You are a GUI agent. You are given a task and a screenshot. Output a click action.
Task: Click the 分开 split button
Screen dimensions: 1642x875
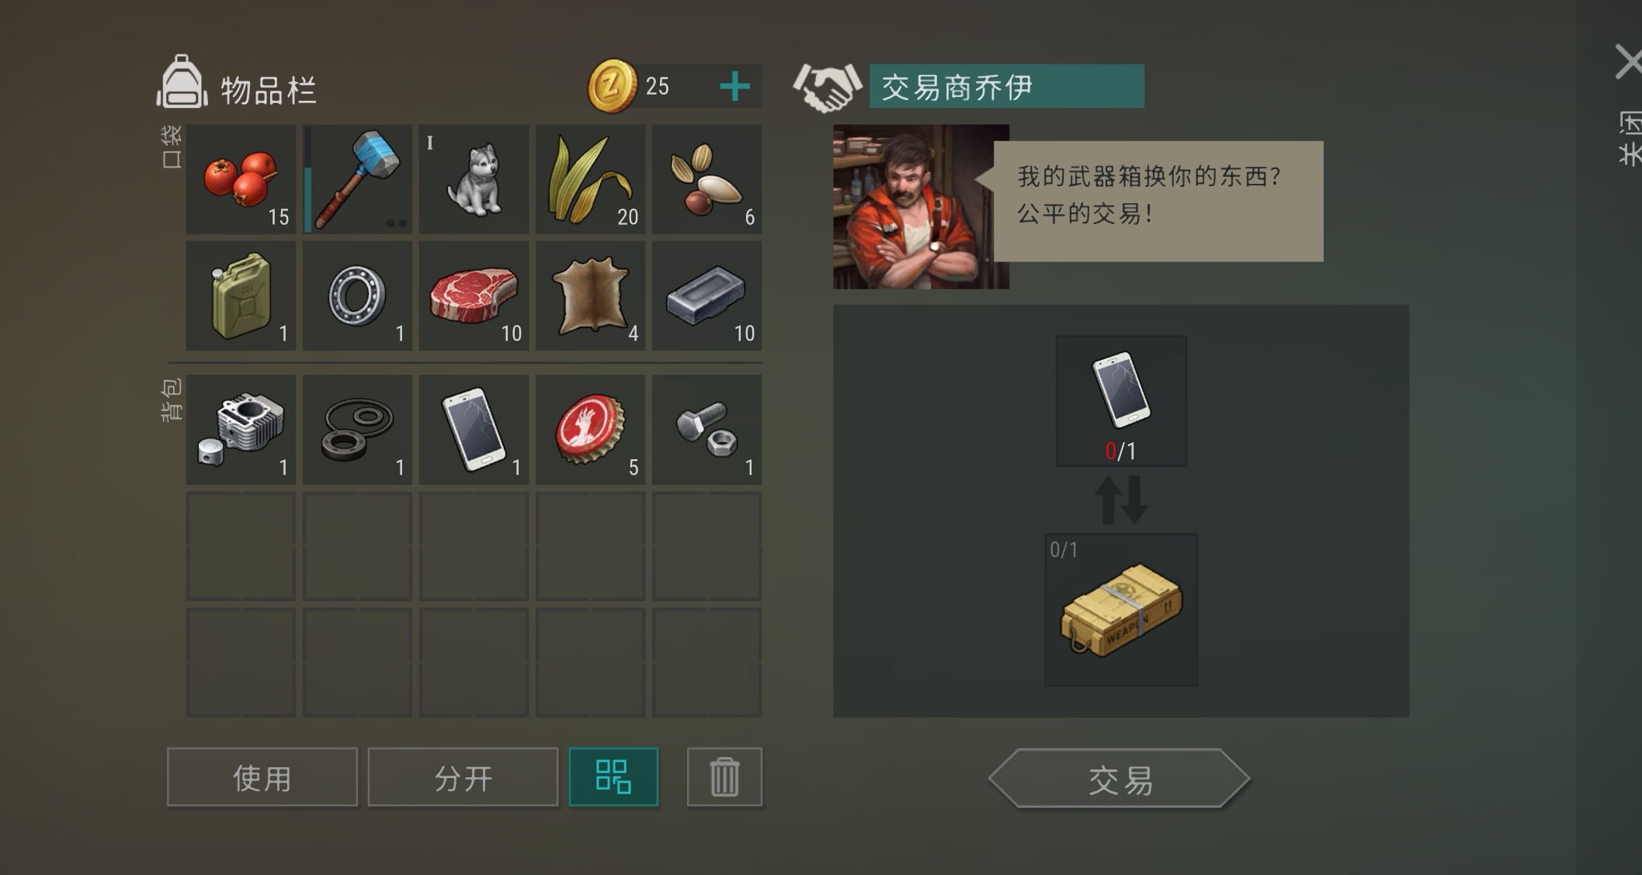(463, 777)
